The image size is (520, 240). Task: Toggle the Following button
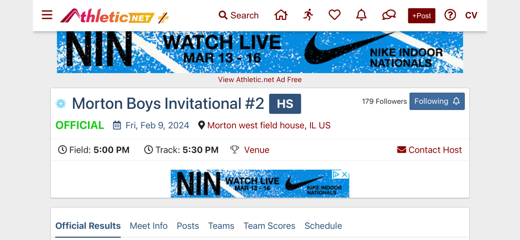437,102
